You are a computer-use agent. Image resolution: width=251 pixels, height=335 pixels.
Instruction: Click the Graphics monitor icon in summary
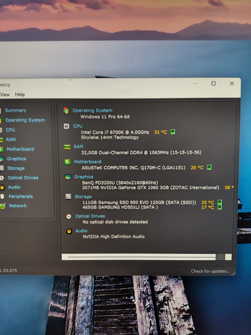click(68, 177)
